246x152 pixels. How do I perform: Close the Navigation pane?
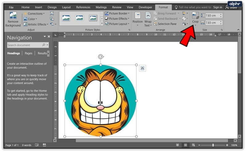point(49,36)
